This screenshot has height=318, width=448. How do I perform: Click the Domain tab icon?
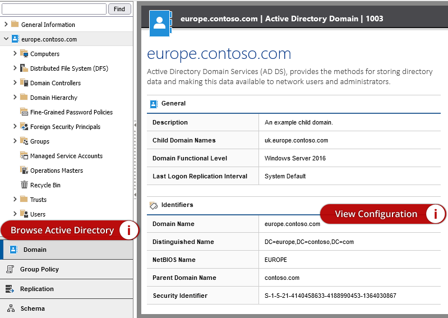[x=13, y=250]
